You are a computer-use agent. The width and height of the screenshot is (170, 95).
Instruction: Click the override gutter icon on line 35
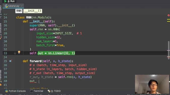pyautogui.click(x=10, y=61)
